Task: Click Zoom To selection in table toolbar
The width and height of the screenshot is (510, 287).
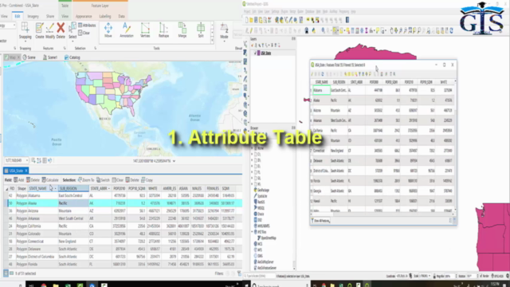Action: coord(86,180)
